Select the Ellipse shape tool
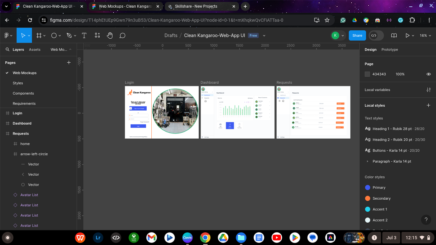 point(54,35)
